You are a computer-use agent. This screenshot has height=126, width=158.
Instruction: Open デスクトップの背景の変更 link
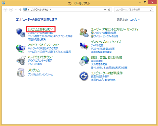103,49
